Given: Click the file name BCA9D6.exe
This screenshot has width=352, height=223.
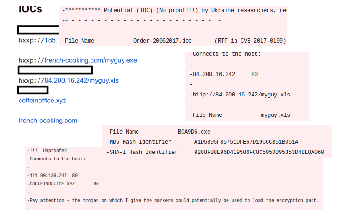Looking at the screenshot, I should pyautogui.click(x=194, y=132).
